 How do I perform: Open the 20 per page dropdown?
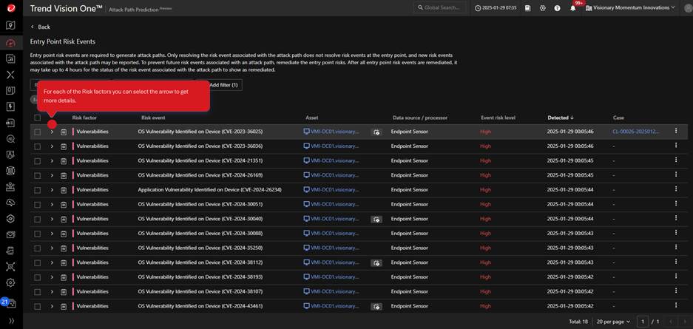pyautogui.click(x=612, y=322)
